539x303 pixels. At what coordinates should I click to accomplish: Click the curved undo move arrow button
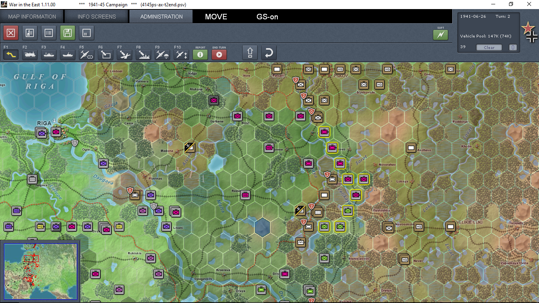(269, 52)
